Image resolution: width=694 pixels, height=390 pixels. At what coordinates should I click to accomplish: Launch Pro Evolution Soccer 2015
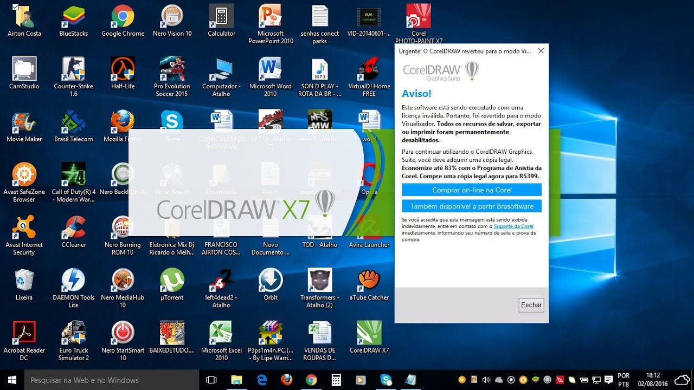[x=172, y=77]
